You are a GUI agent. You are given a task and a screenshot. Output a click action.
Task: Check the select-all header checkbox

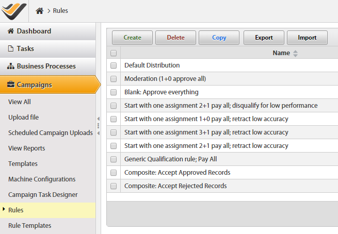click(x=114, y=53)
